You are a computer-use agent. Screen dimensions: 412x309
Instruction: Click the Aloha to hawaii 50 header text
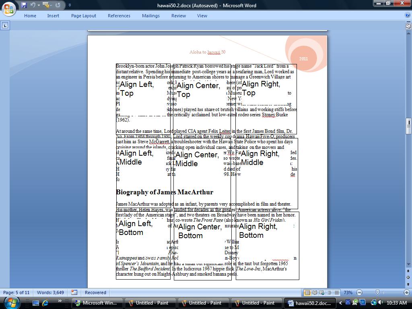pyautogui.click(x=208, y=52)
